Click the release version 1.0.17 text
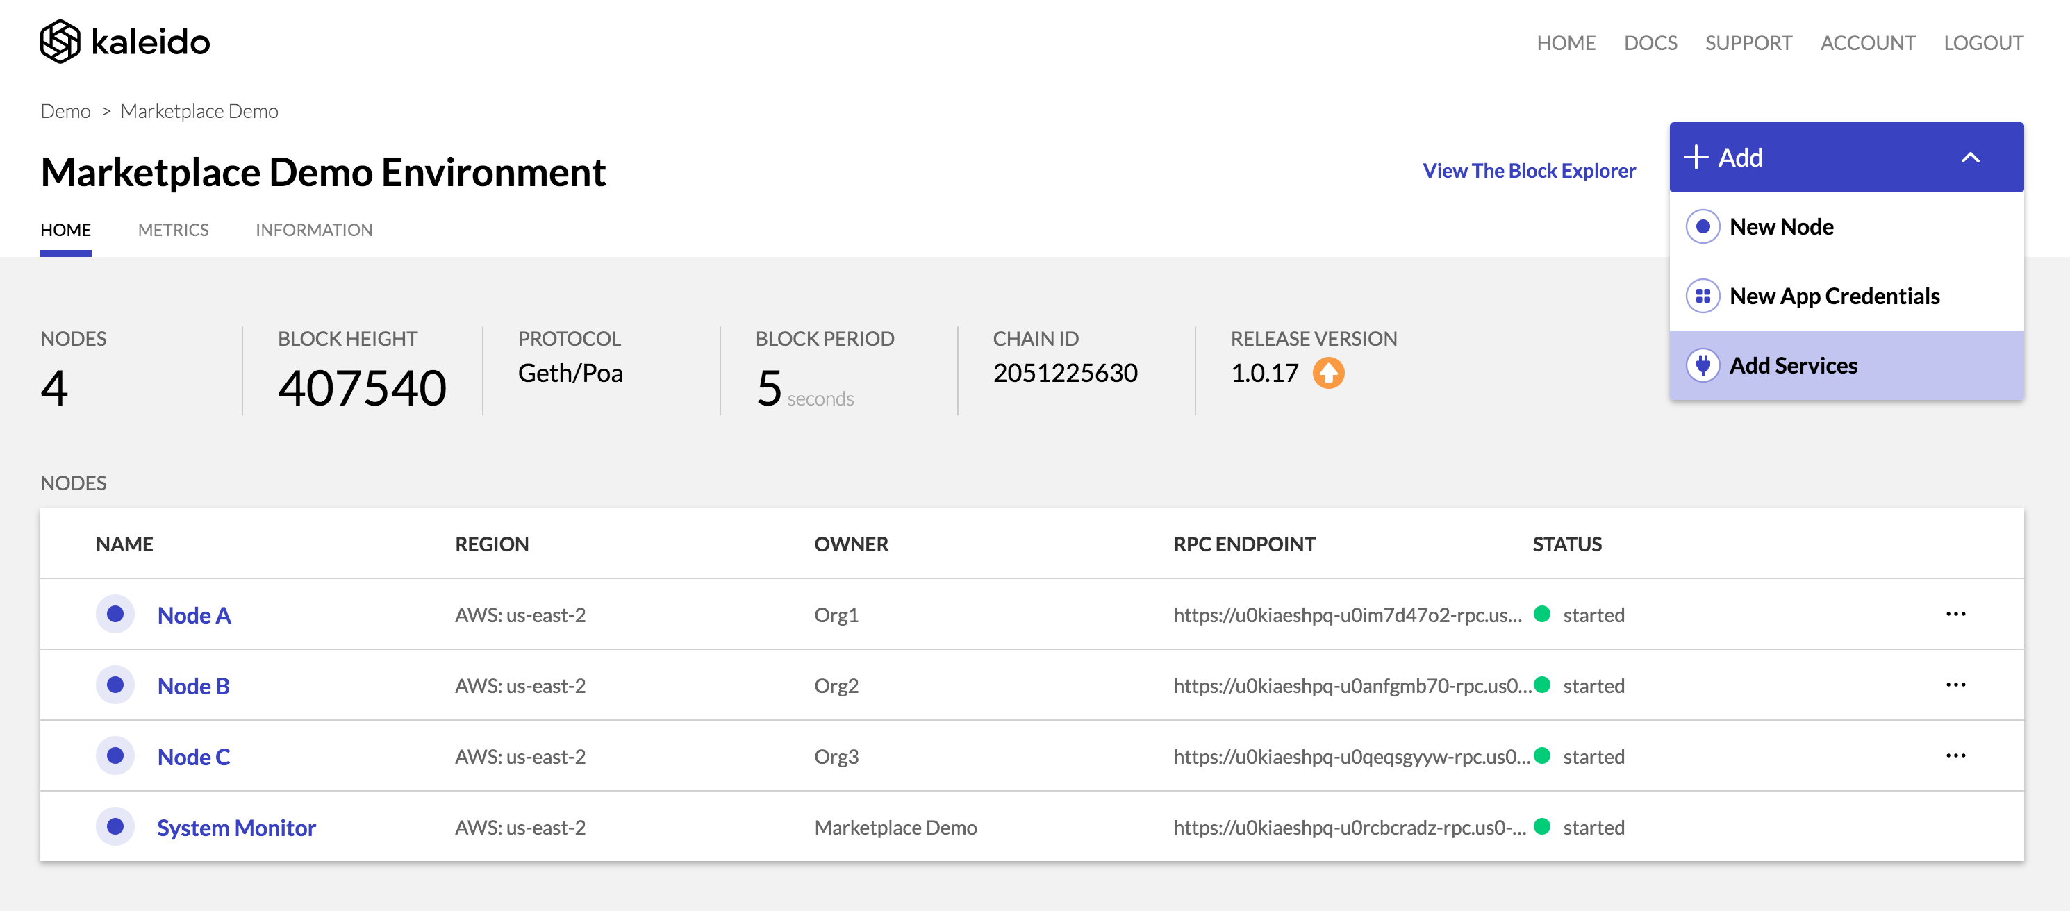 1264,373
